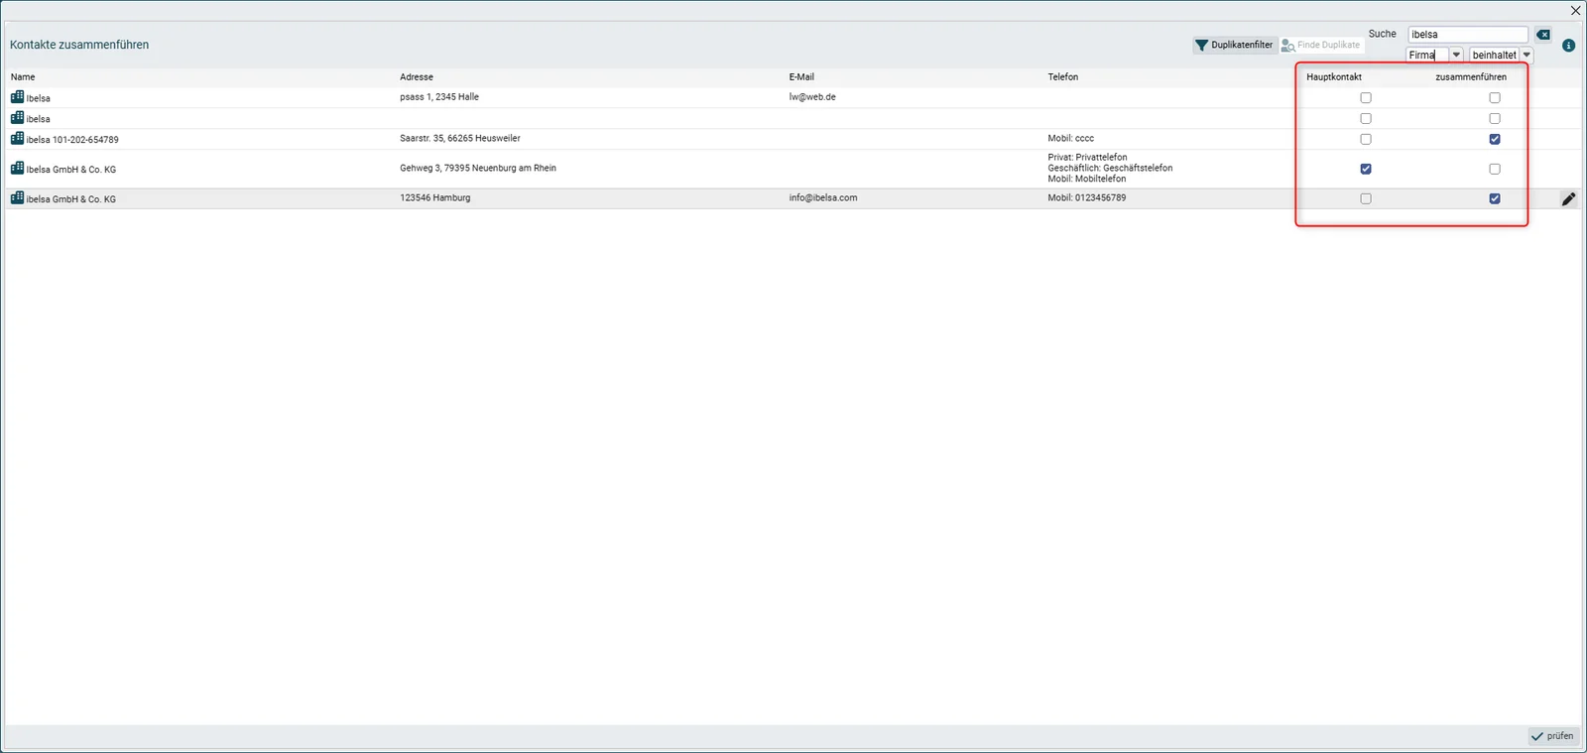The height and width of the screenshot is (753, 1587).
Task: Click the address Gehweg 3, 79395 Neuenburg am Rhein
Action: (x=478, y=169)
